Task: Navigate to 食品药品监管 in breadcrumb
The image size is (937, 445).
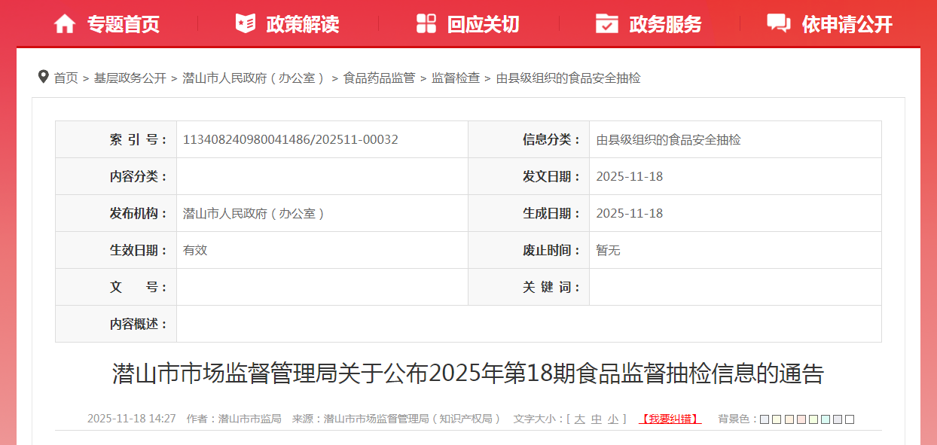Action: point(379,78)
